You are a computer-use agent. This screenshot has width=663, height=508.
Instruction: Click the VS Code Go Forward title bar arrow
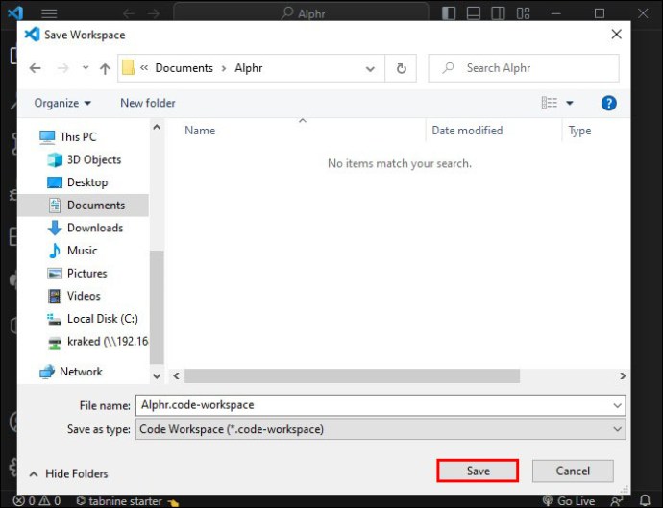point(154,13)
